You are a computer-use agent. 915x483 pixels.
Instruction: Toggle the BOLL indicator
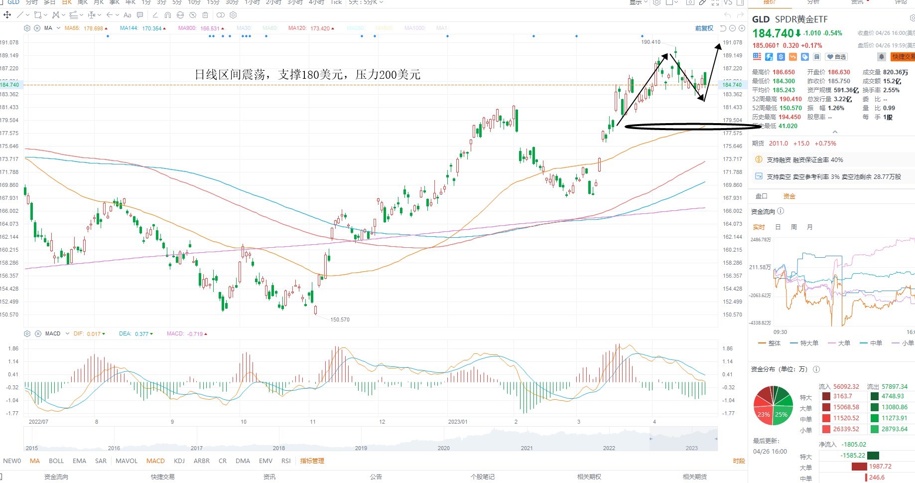pos(56,461)
